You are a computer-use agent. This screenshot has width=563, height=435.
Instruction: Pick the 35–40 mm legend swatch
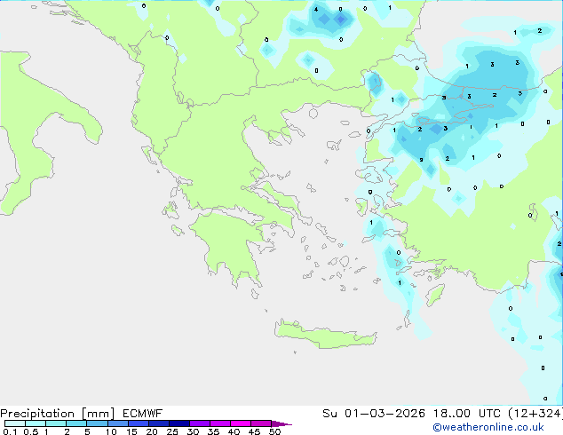(x=219, y=423)
